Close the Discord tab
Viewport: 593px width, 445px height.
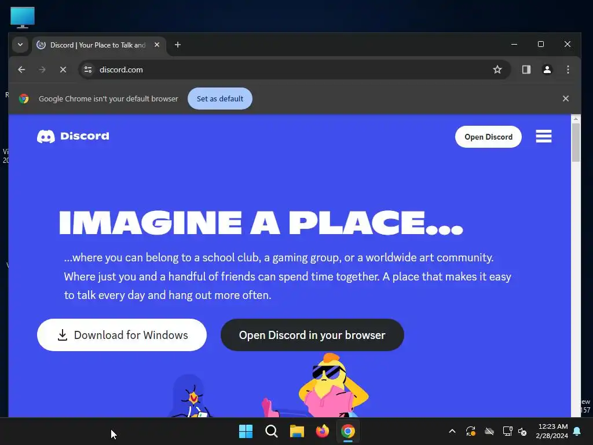pyautogui.click(x=157, y=45)
